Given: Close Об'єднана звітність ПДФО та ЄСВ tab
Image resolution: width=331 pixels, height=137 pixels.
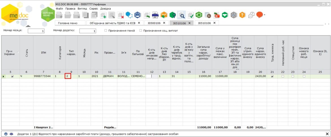Looking at the screenshot, I should 139,23.
